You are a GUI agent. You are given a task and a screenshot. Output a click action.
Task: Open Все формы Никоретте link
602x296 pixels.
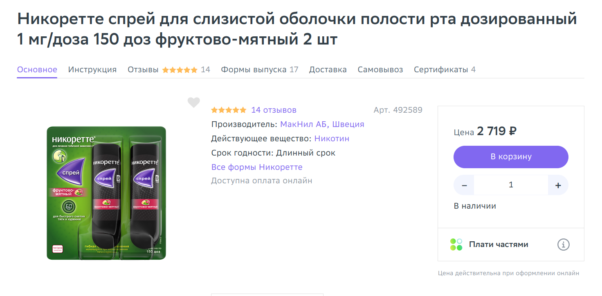[x=257, y=167]
